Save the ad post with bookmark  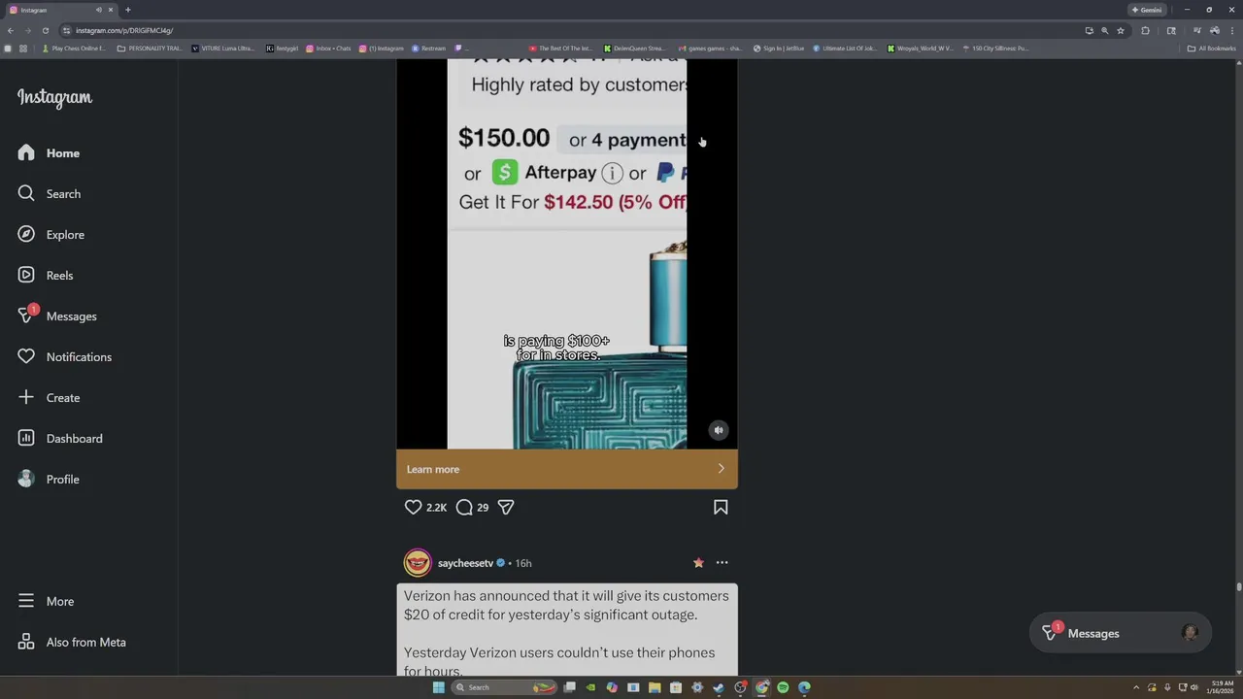(721, 507)
